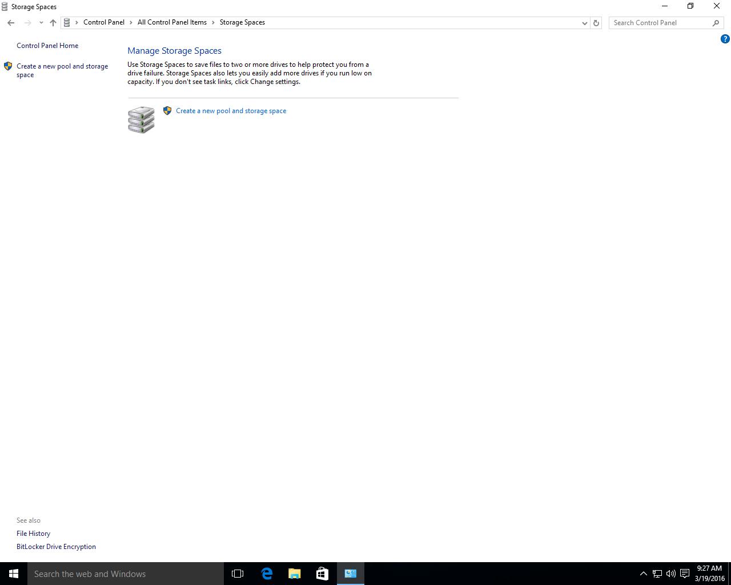Click the taskbar clock showing 9:27 AM
The height and width of the screenshot is (585, 731).
[709, 574]
